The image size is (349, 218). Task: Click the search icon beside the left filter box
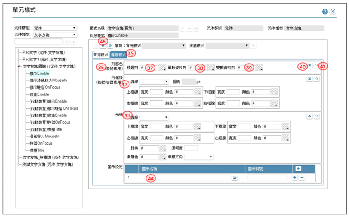(66, 42)
